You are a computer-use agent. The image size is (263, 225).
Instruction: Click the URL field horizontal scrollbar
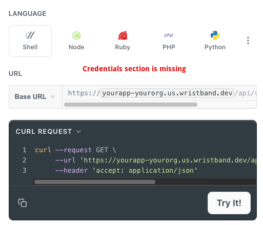(x=131, y=105)
